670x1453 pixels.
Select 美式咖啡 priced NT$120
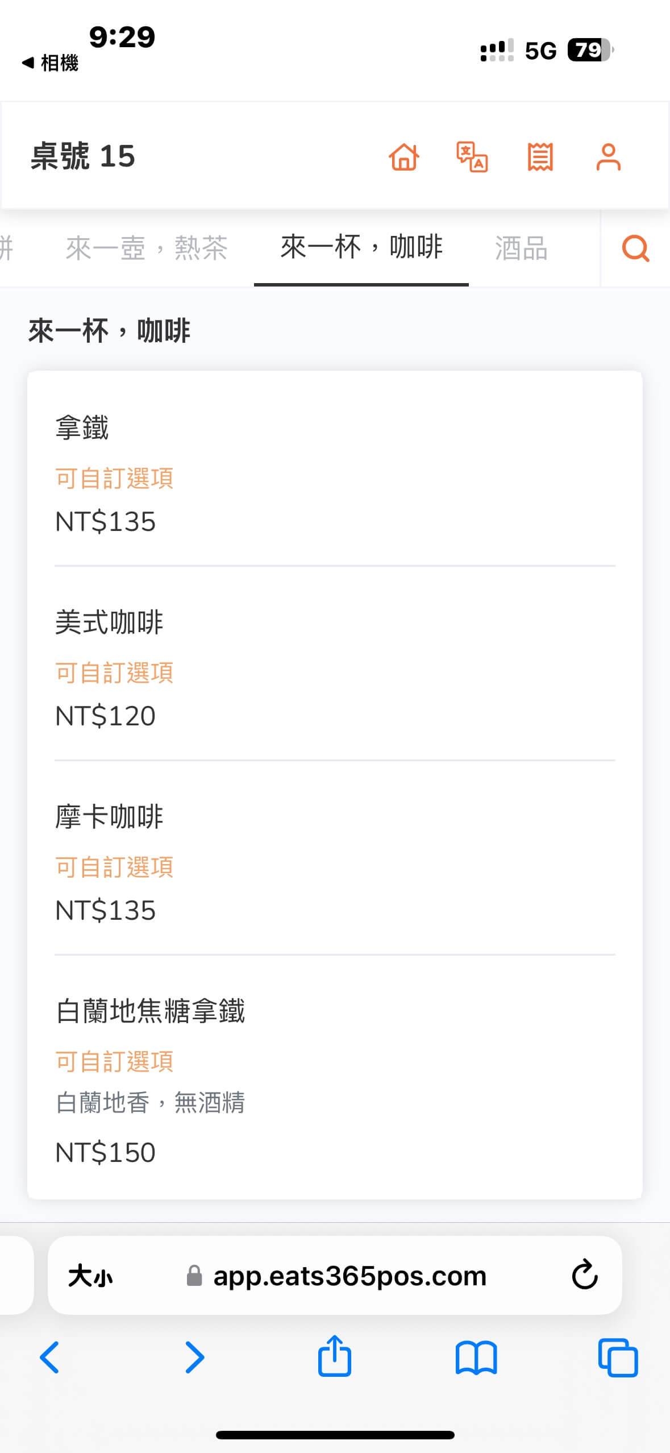tap(335, 667)
